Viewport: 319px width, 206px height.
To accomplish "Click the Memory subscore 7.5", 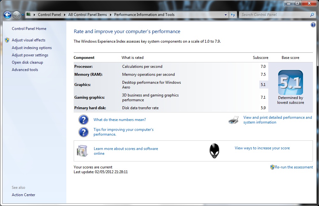I will point(263,75).
